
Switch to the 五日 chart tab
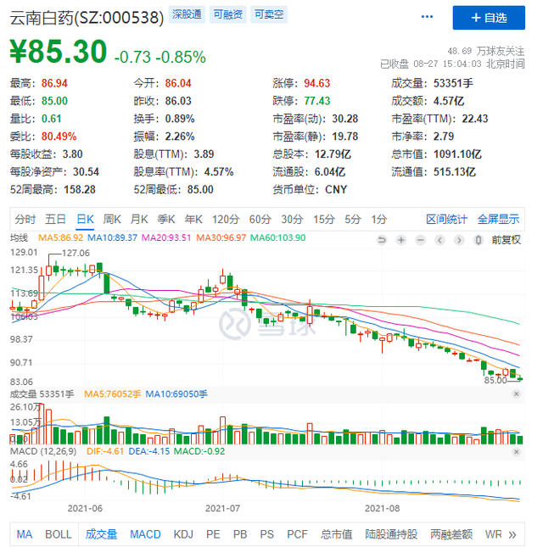coord(55,220)
